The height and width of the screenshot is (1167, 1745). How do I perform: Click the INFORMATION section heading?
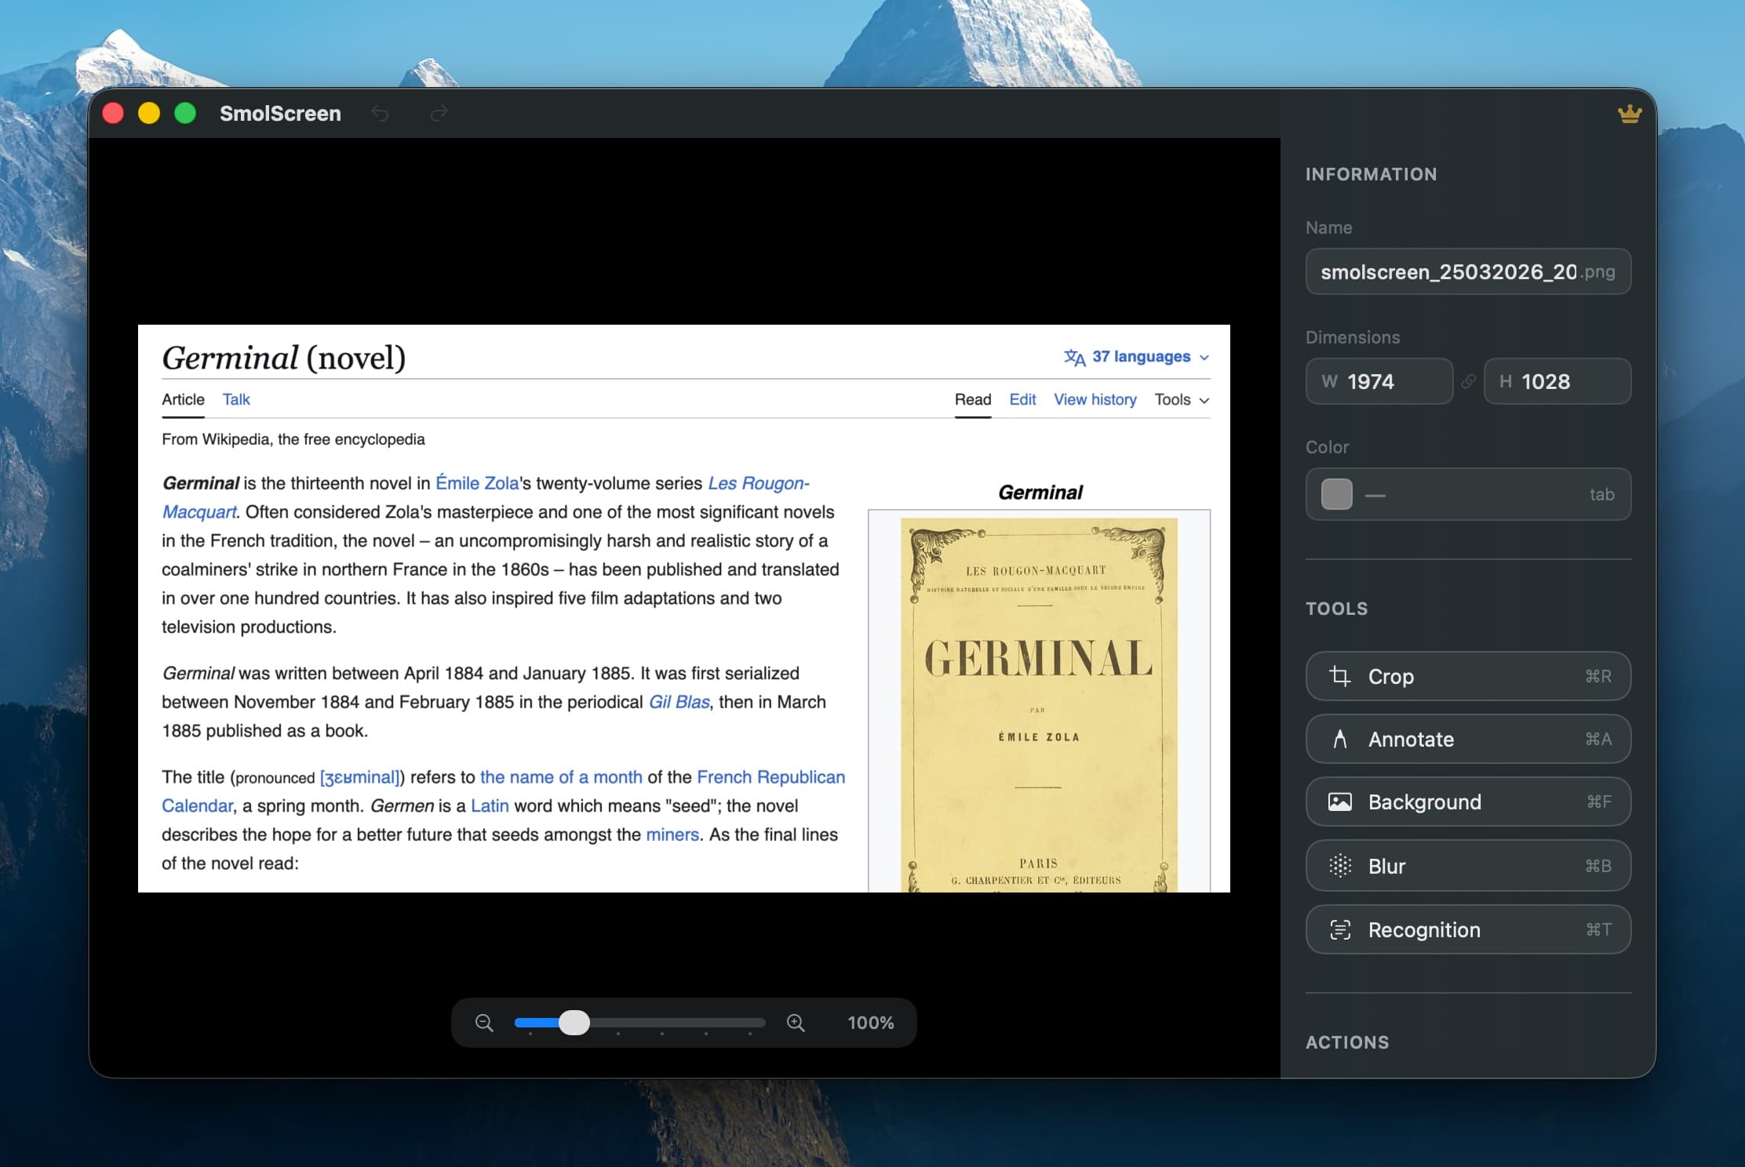[x=1372, y=174]
